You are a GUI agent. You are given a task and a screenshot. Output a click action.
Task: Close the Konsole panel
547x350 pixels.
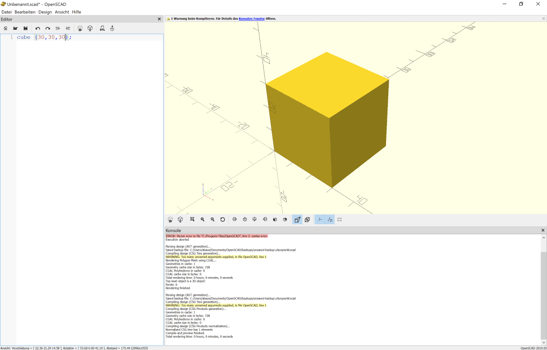click(x=543, y=231)
